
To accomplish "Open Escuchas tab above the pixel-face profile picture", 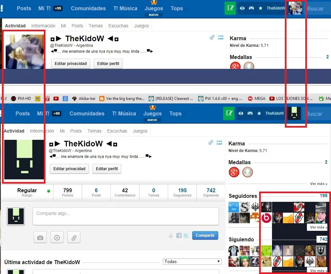I will click(117, 131).
